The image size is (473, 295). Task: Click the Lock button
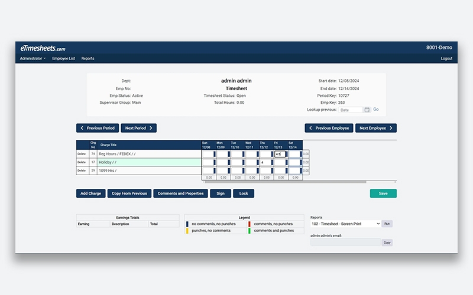[244, 194]
